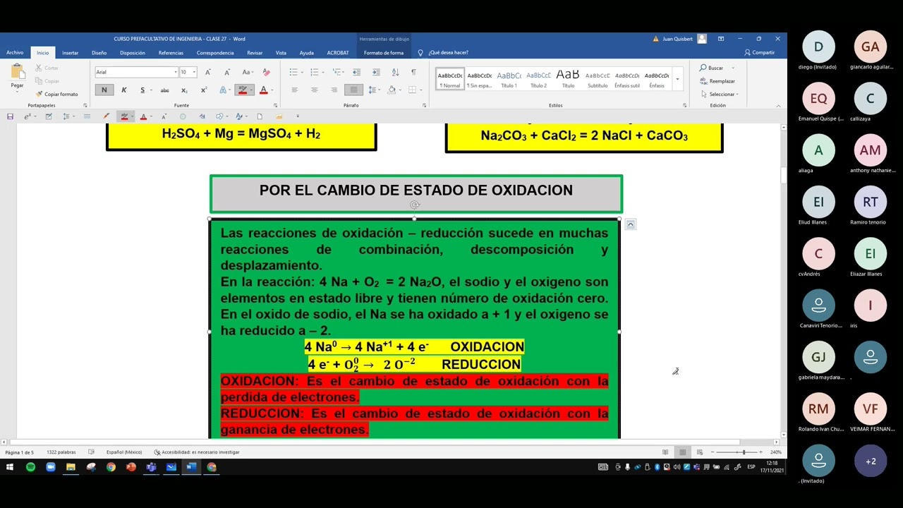Switch to the Revisar tab
The width and height of the screenshot is (903, 508).
click(x=255, y=53)
